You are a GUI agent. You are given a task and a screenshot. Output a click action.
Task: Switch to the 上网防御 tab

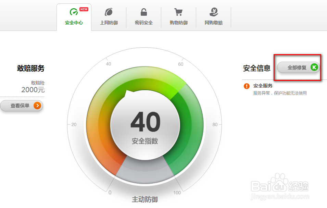pos(109,17)
